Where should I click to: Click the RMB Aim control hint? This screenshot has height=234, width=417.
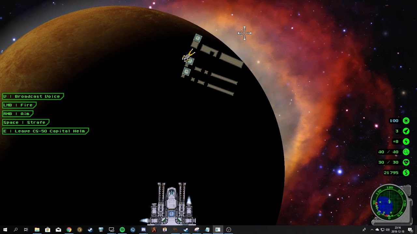[18, 114]
